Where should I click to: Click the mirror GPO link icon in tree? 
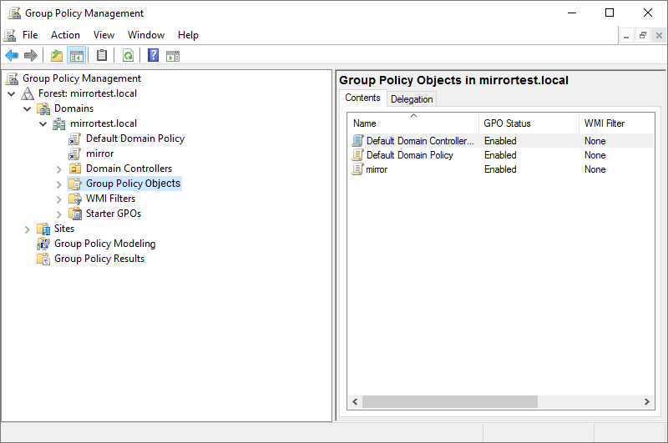[75, 154]
